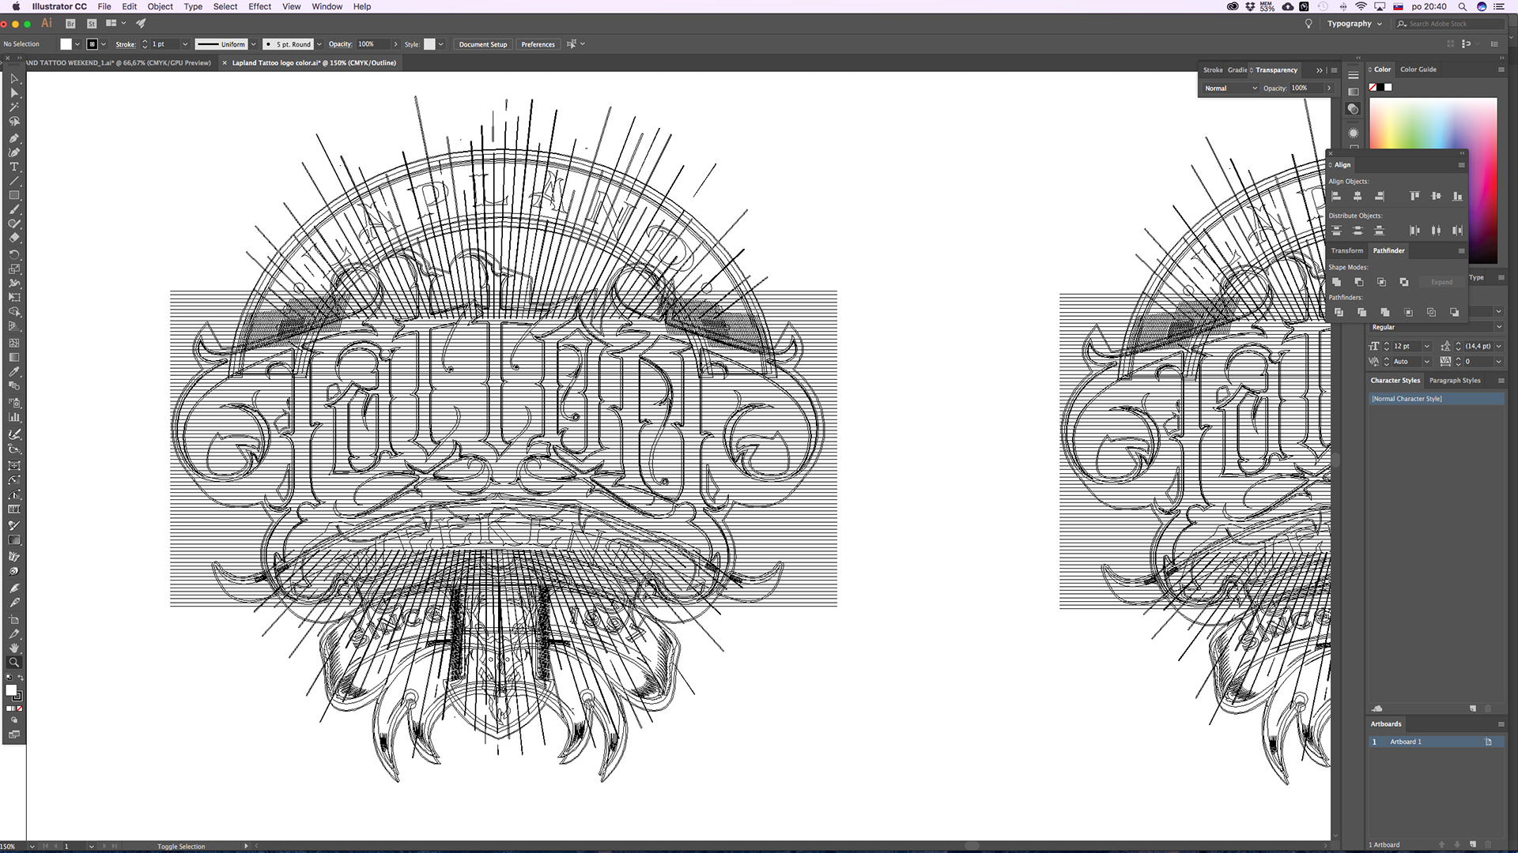1518x853 pixels.
Task: Select Artboard 1 in Artboards panel
Action: click(1436, 742)
